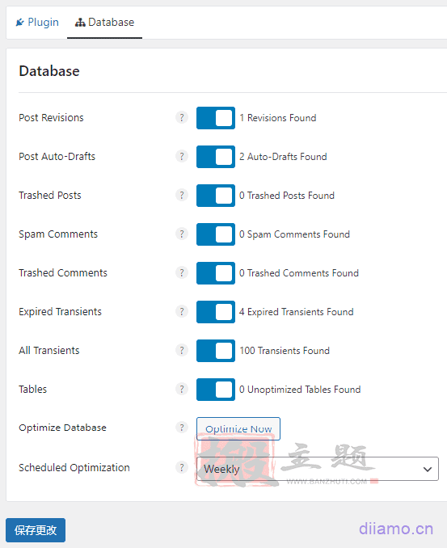Image resolution: width=447 pixels, height=548 pixels.
Task: Click the Optimize Now button
Action: pos(238,429)
